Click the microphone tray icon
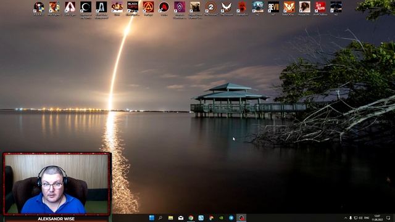 [x=351, y=218]
